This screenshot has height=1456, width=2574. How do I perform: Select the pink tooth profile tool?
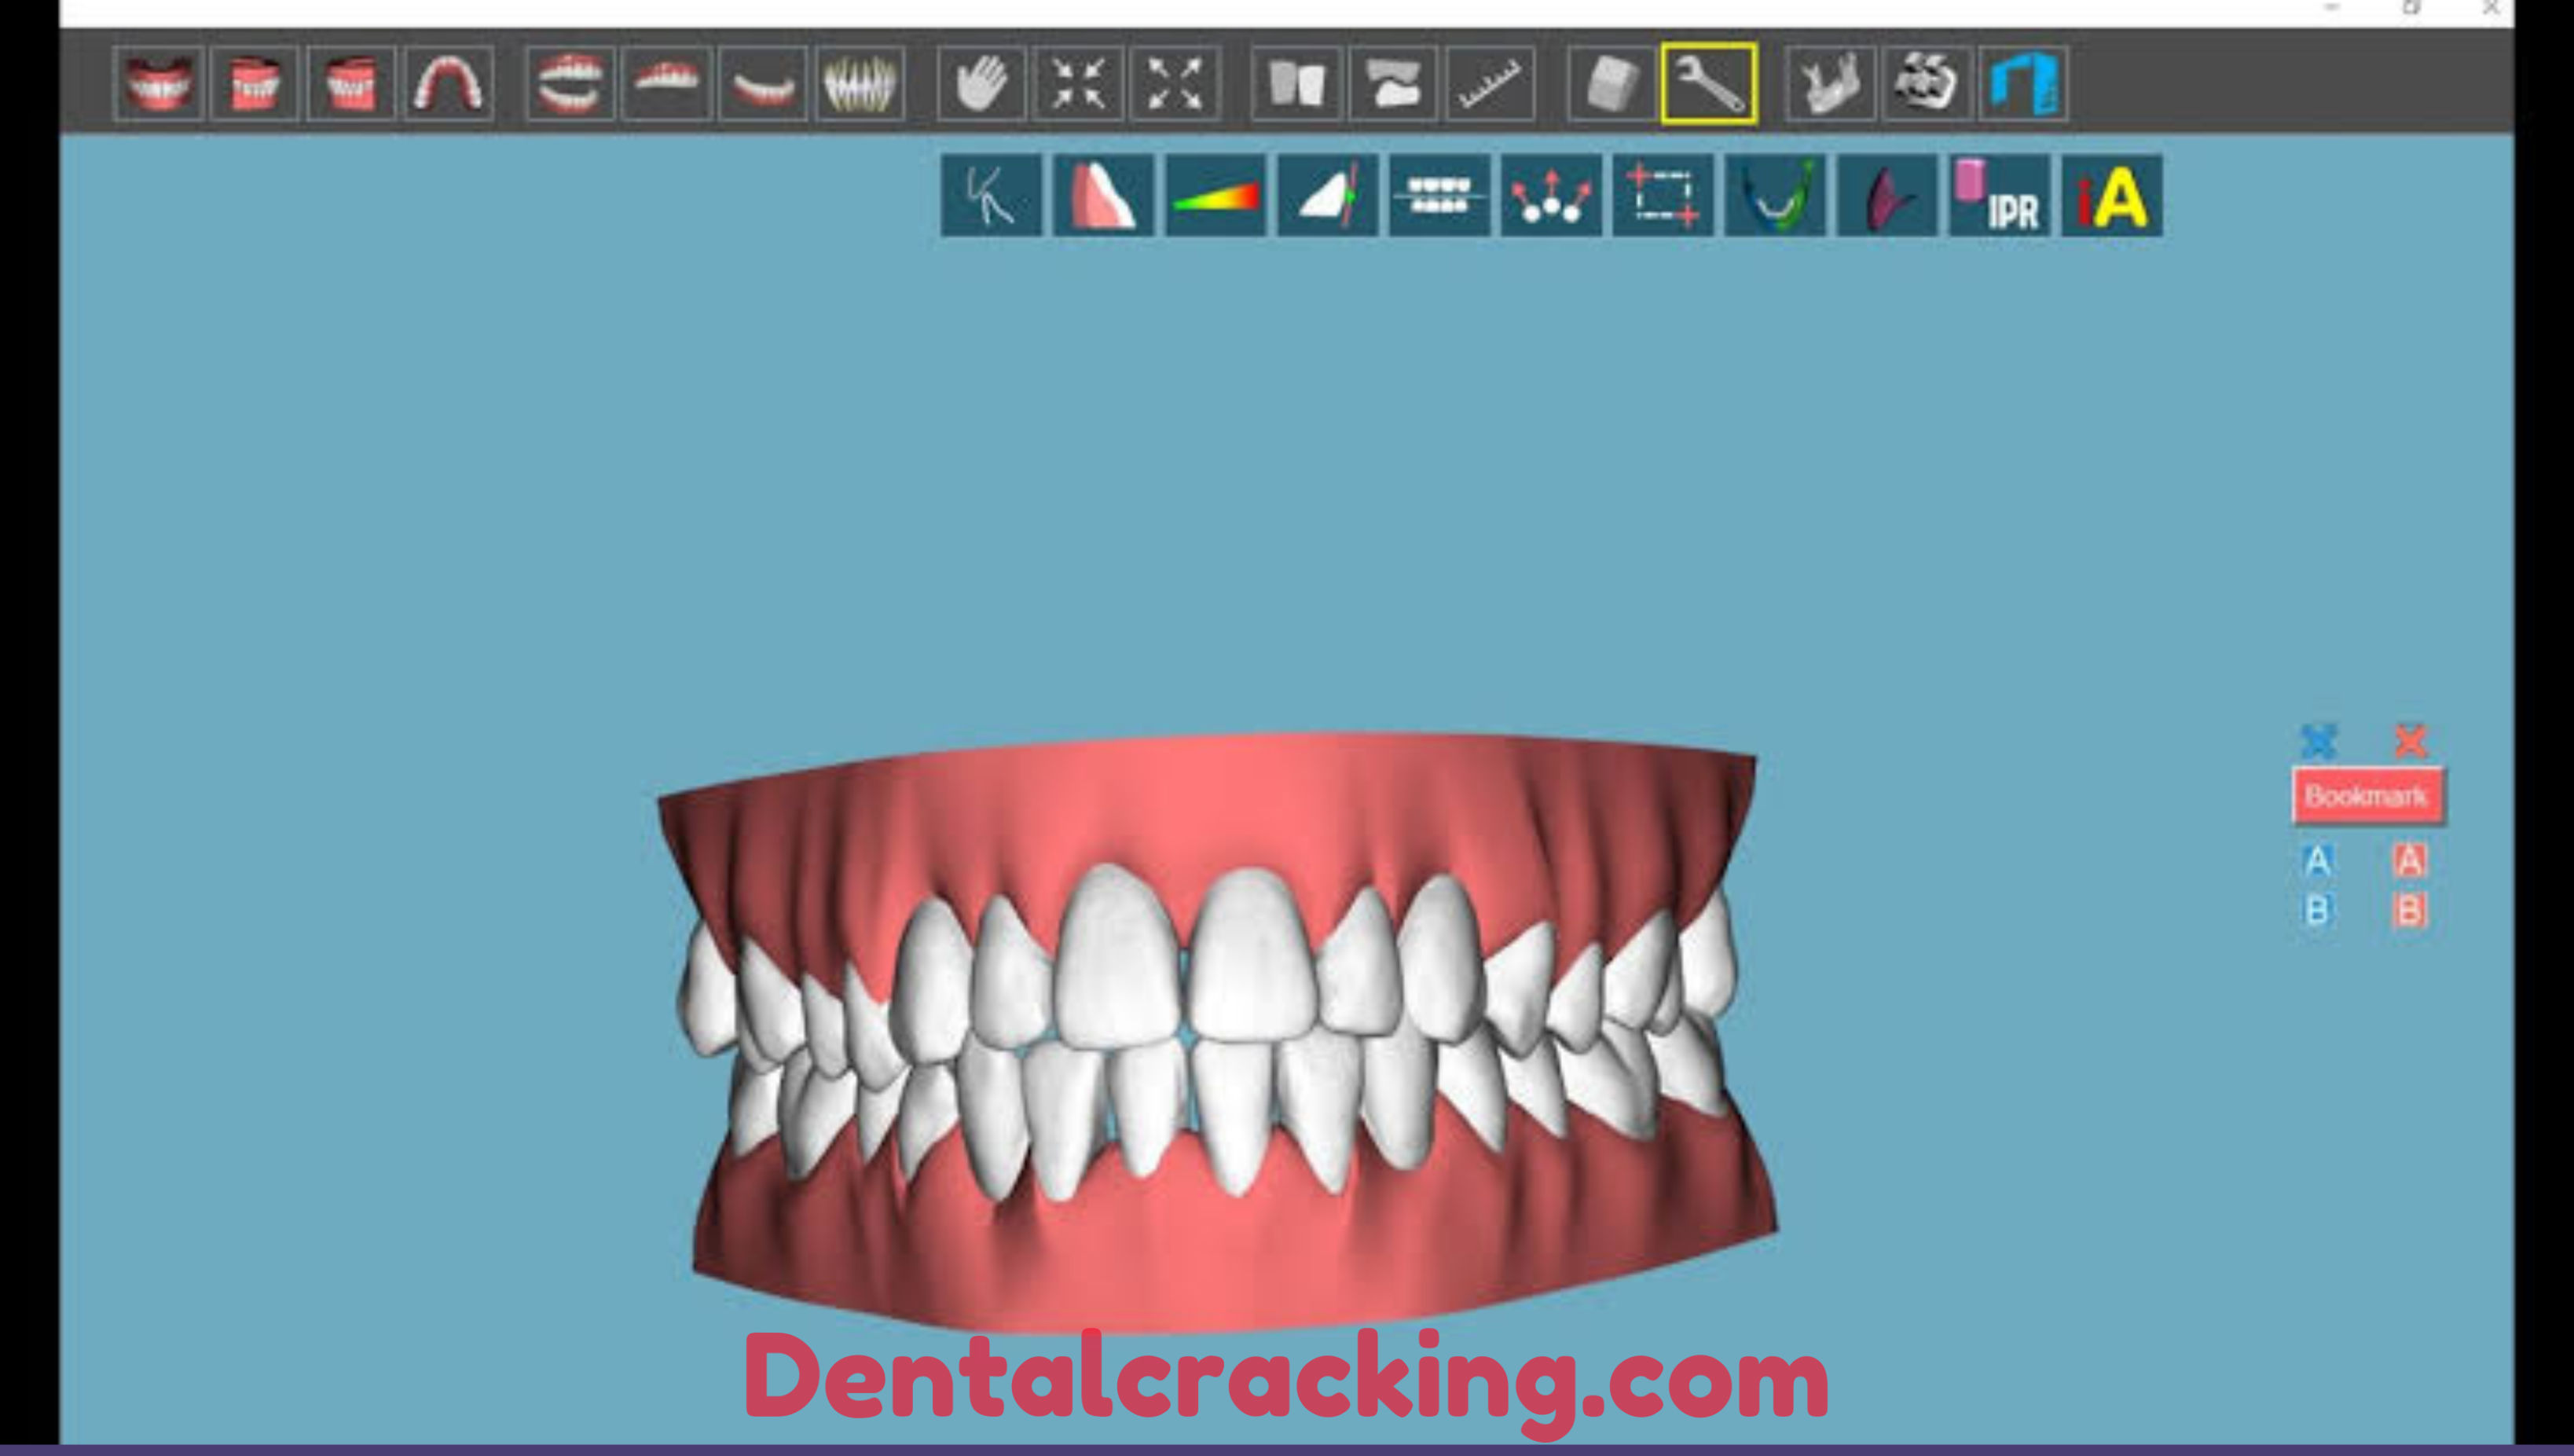pos(1102,196)
